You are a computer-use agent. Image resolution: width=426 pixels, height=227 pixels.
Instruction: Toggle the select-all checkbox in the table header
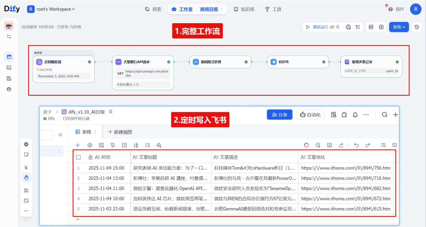[78, 157]
